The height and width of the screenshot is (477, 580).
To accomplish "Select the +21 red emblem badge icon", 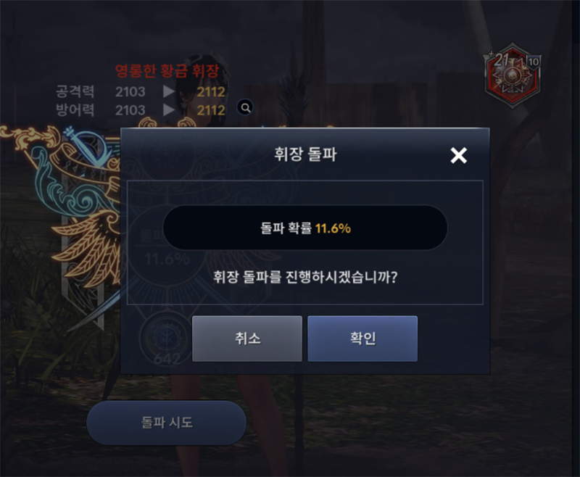I will point(512,75).
